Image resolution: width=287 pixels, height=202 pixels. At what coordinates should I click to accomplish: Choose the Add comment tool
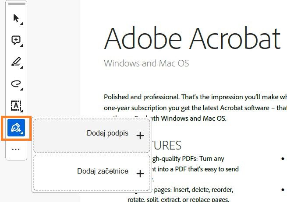[16, 40]
